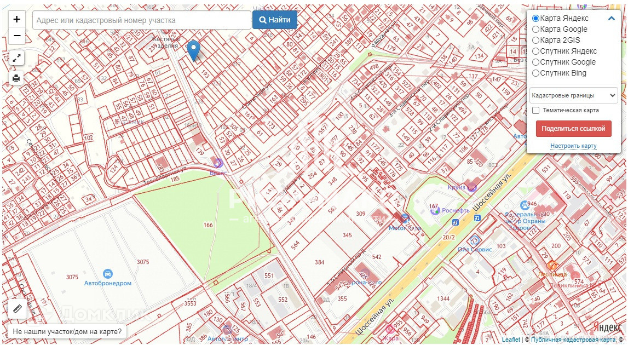Viewport: 628px width, 345px height.
Task: Click the Роснефть gas station icon
Action: click(435, 210)
